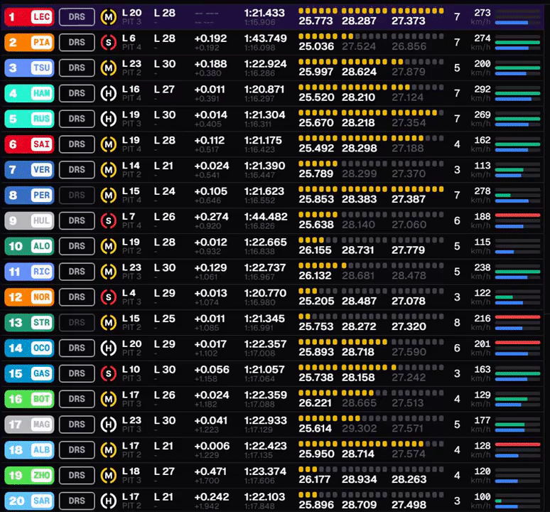
Task: Click the medium tyre icon in PER row
Action: click(109, 195)
